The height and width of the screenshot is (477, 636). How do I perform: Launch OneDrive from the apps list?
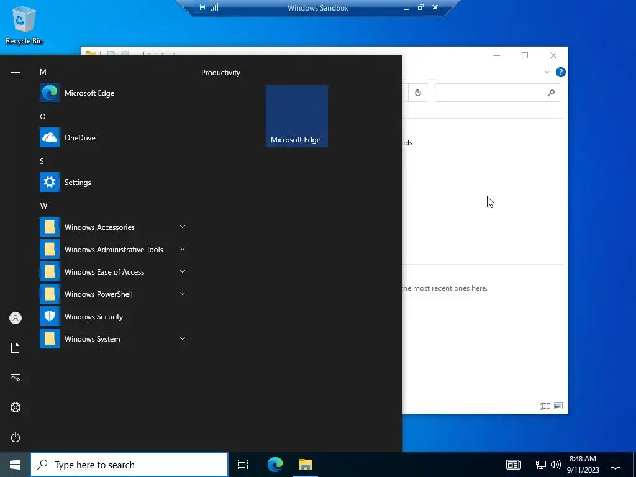[x=113, y=137]
